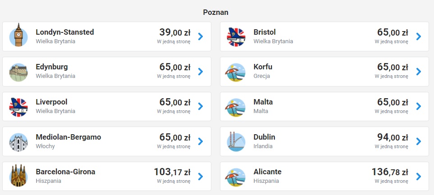Image resolution: width=434 pixels, height=195 pixels.
Task: Open the Korfu offer chevron arrow
Action: pyautogui.click(x=418, y=72)
